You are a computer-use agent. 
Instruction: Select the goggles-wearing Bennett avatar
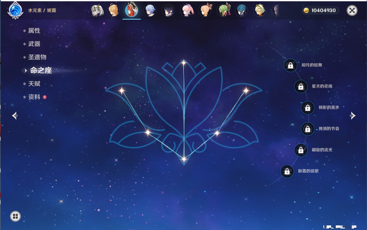tap(260, 11)
